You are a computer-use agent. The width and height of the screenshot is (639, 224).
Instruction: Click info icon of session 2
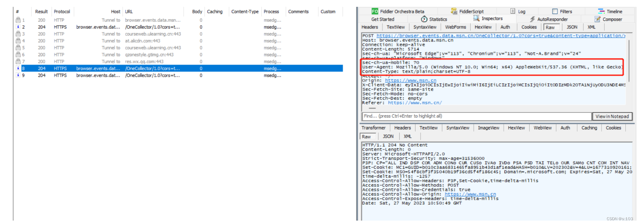(x=18, y=27)
